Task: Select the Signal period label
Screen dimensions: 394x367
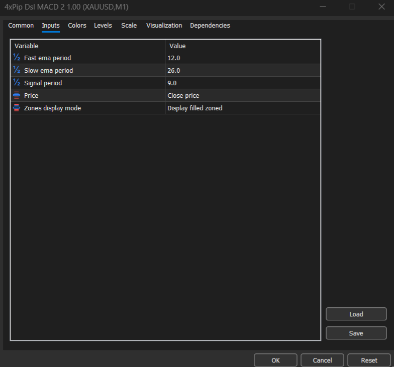Action: tap(43, 83)
